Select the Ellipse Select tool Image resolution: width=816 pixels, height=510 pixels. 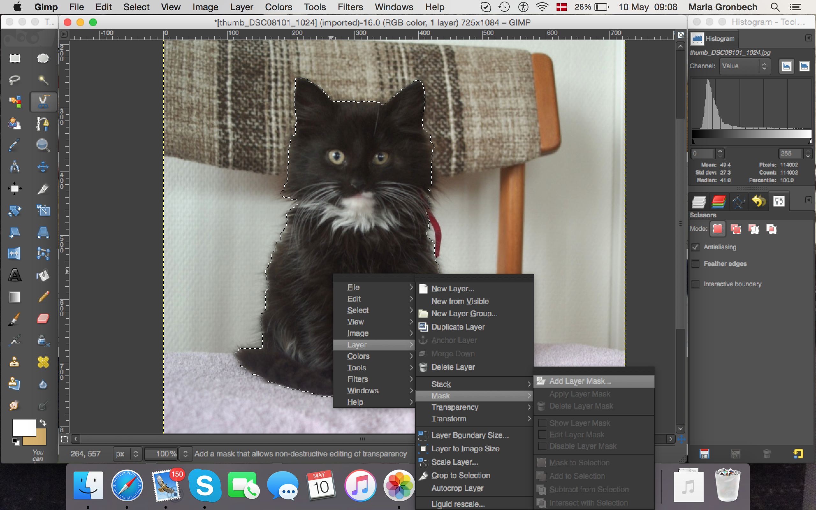pyautogui.click(x=43, y=59)
